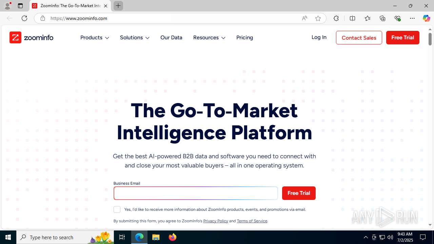The image size is (434, 244).
Task: Click the Read aloud icon
Action: (304, 18)
